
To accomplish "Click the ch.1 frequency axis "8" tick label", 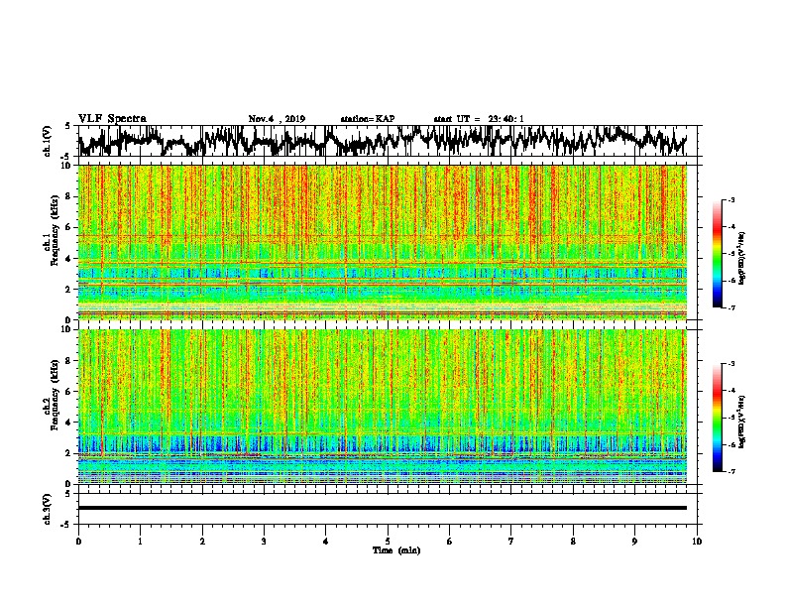I will click(x=69, y=196).
